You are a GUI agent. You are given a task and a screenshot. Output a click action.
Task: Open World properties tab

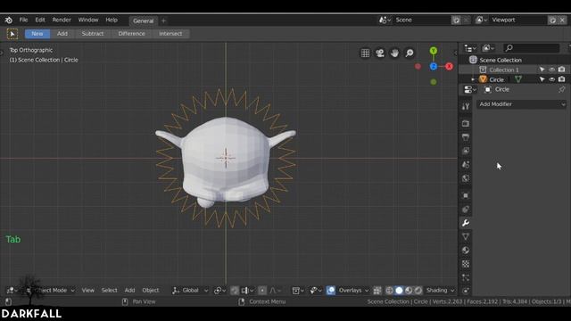pos(466,178)
